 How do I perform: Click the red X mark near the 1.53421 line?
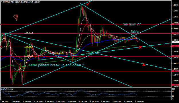140,47
